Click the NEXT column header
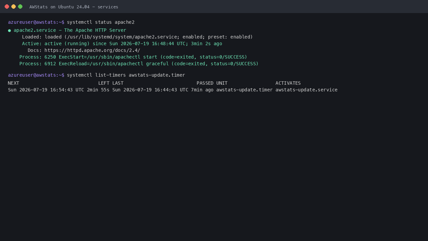The image size is (428, 241). click(14, 83)
